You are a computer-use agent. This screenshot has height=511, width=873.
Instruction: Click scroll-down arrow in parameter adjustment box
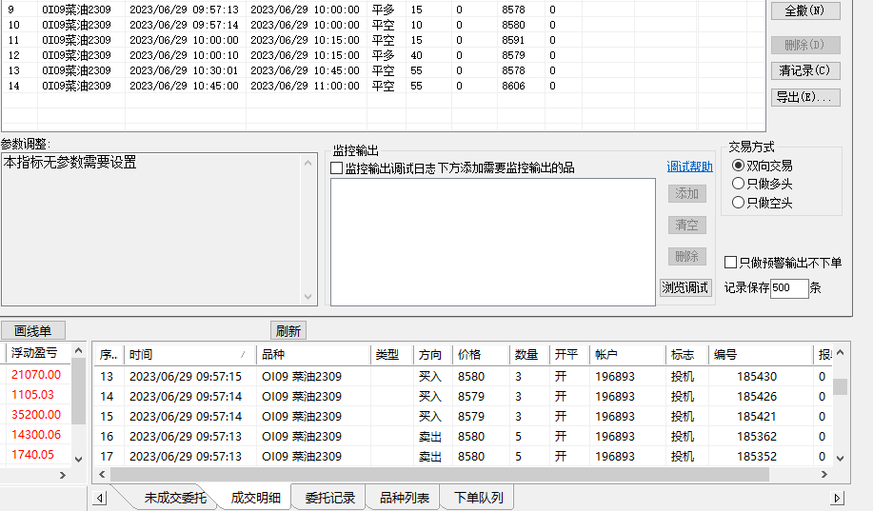308,297
